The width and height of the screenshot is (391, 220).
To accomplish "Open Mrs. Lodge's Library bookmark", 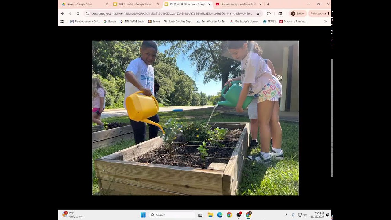I will (245, 21).
